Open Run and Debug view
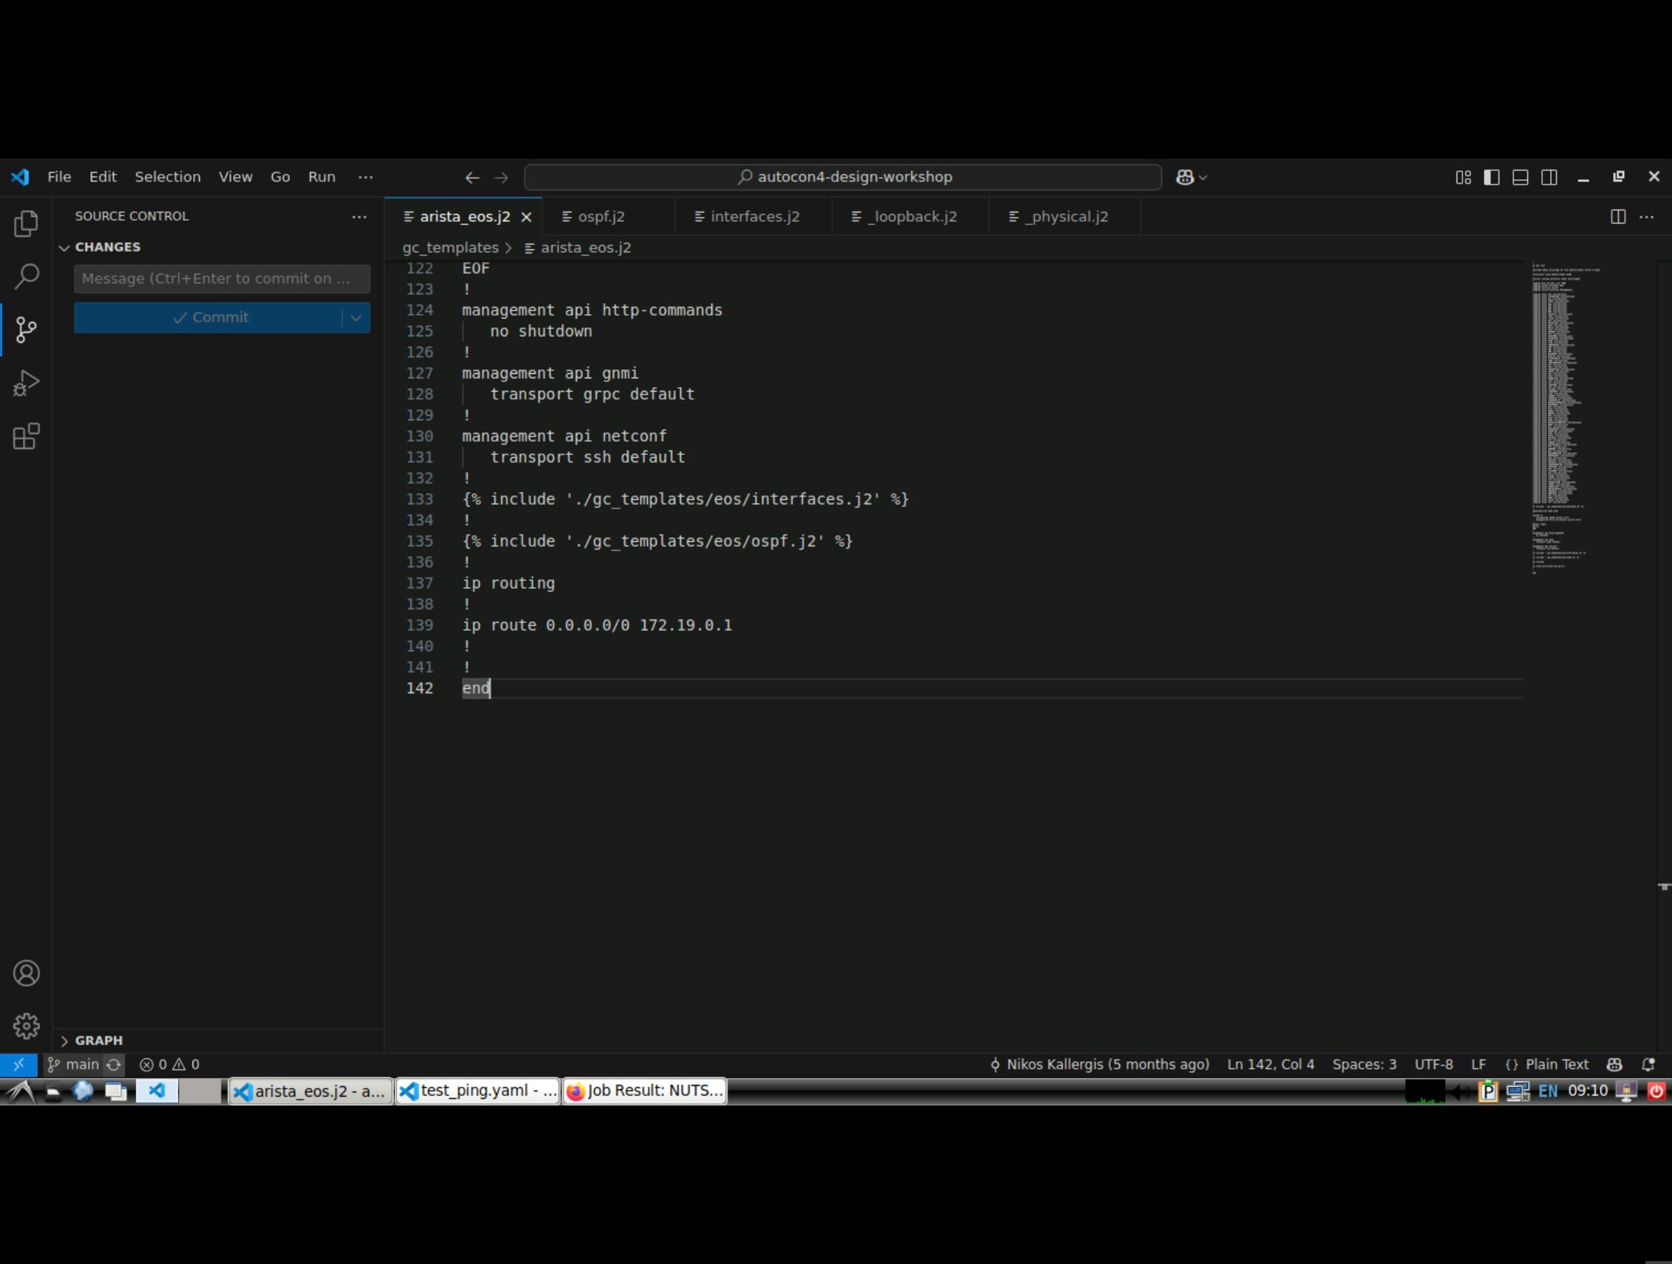The image size is (1672, 1264). coord(26,383)
